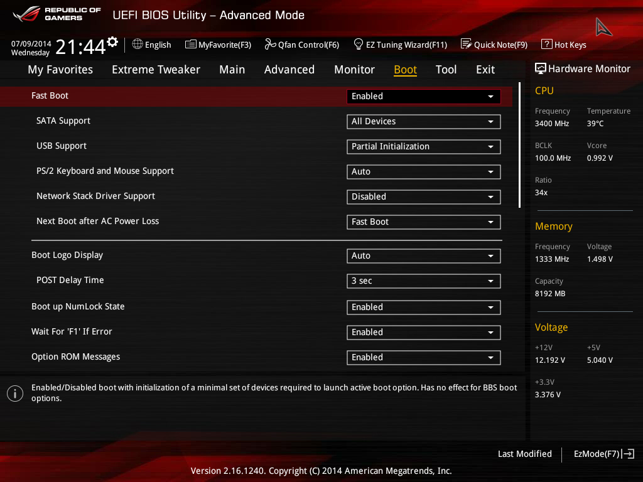Viewport: 643px width, 482px height.
Task: Open the Monitor tab
Action: pyautogui.click(x=354, y=70)
